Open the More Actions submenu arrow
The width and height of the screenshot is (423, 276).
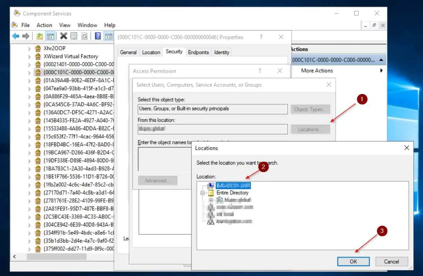[x=381, y=71]
